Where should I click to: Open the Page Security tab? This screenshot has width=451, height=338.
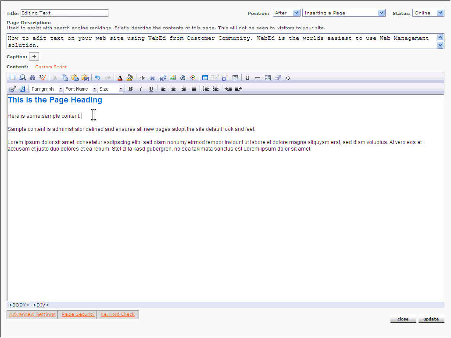(x=78, y=314)
